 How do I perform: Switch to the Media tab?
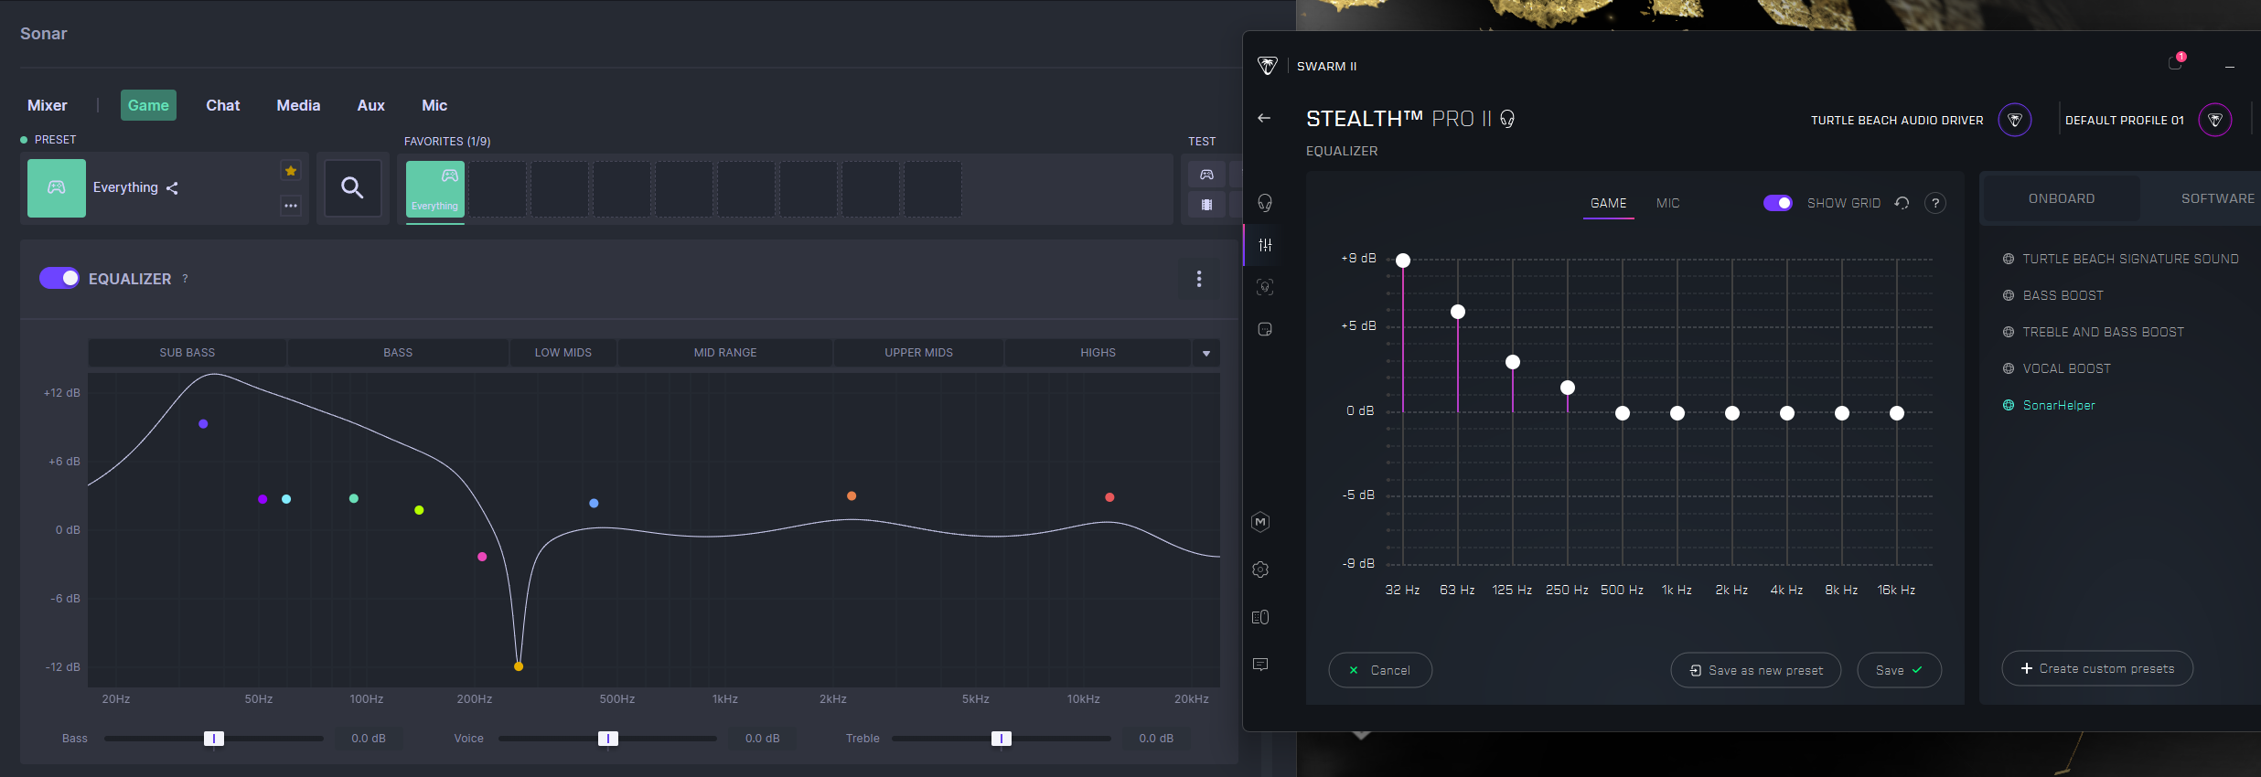tap(299, 106)
